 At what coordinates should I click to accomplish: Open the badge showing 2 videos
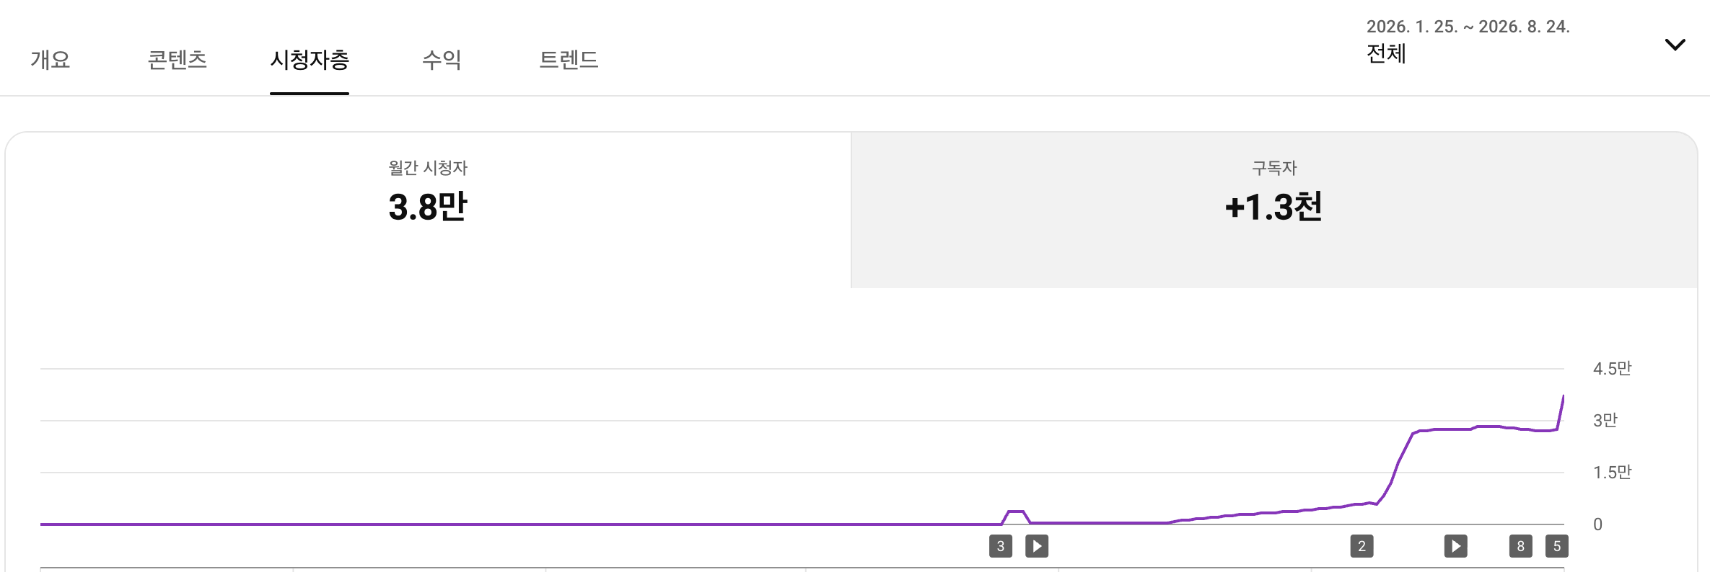pyautogui.click(x=1362, y=546)
